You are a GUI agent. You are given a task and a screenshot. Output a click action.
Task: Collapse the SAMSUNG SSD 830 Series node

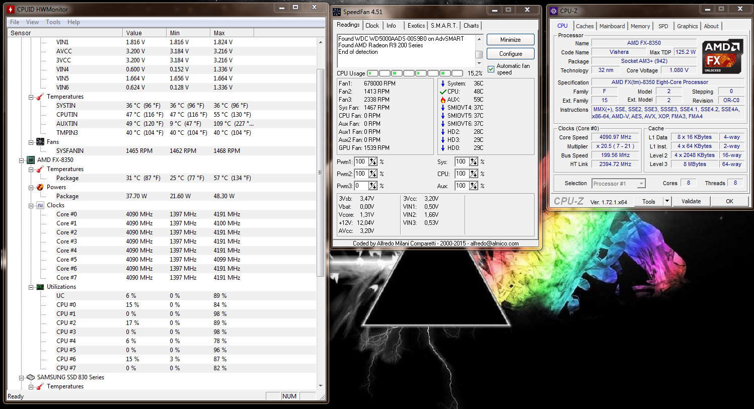click(21, 377)
